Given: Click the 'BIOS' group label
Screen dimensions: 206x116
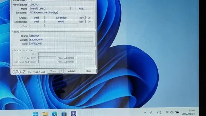Looking at the screenshot, I should pos(16,32).
